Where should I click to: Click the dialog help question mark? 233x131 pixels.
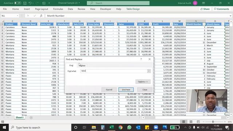[x=141, y=59]
